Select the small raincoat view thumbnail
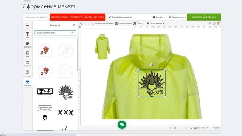 102,47
